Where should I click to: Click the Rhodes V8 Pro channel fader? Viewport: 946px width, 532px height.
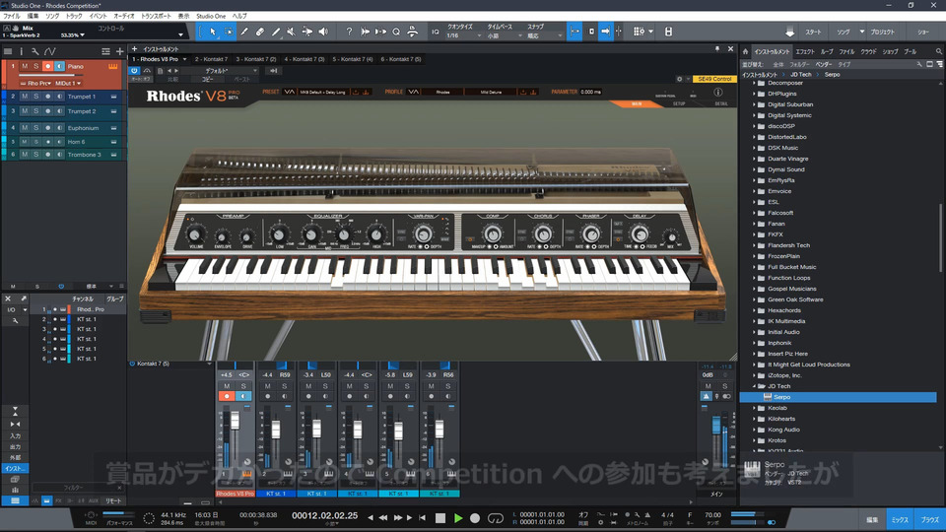click(235, 420)
